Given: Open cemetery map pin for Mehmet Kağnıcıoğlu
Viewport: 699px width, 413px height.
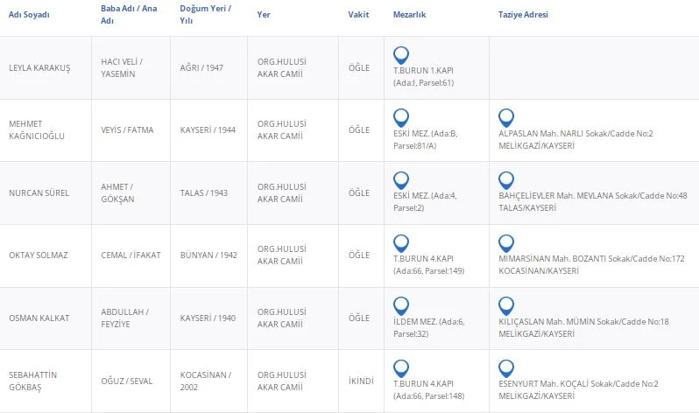Looking at the screenshot, I should 401,117.
